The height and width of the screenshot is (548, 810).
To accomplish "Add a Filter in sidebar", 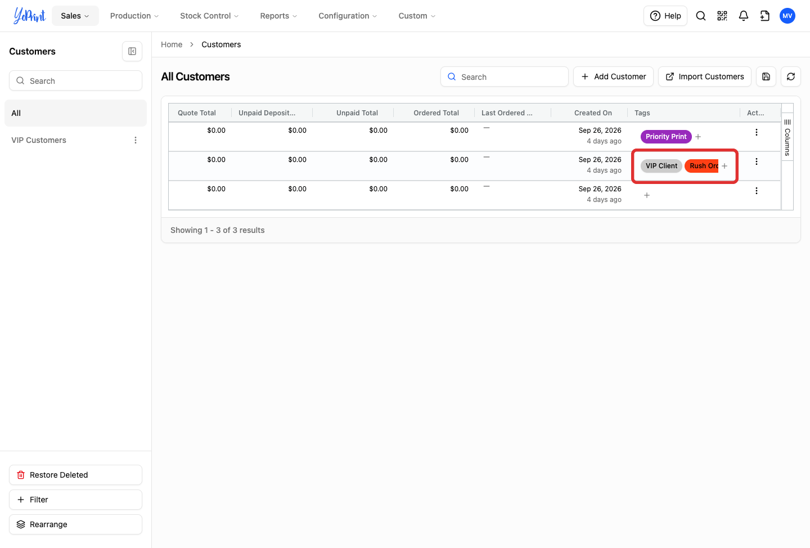I will 75,500.
